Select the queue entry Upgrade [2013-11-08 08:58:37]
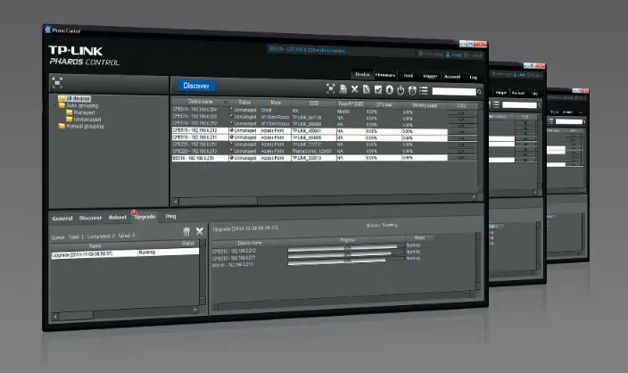 (125, 253)
